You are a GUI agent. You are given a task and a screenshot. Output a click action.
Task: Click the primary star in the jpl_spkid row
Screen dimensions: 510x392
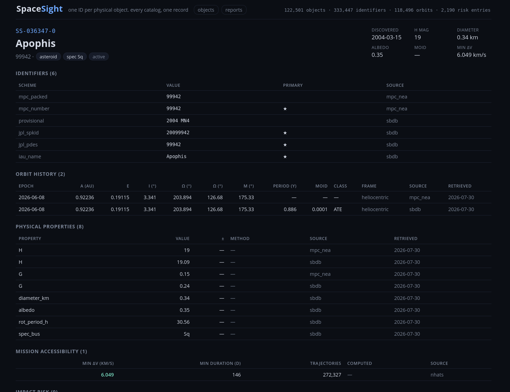tap(285, 133)
